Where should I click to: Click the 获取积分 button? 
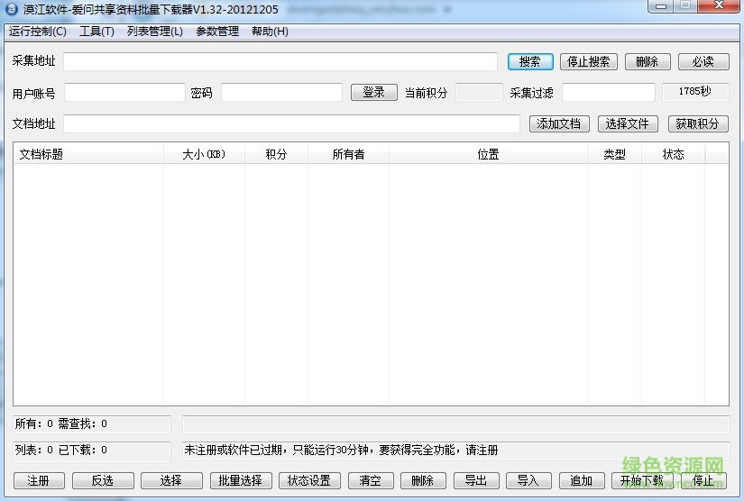click(697, 123)
